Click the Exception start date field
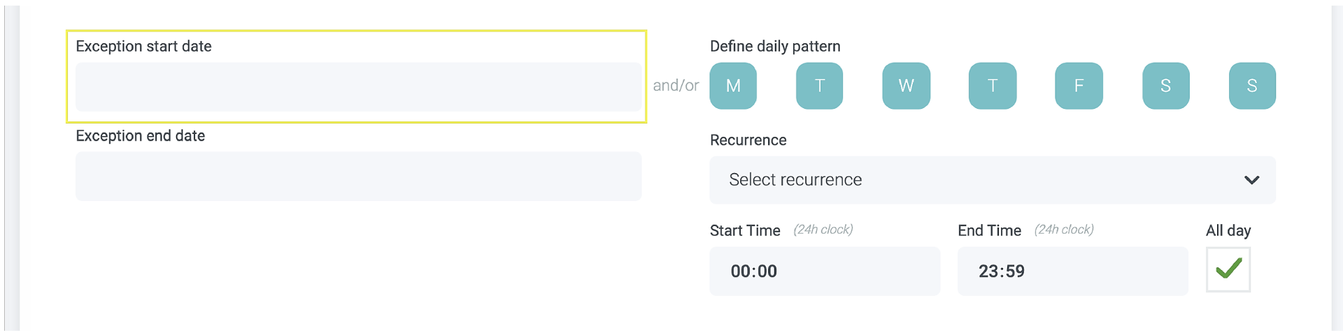 point(358,87)
